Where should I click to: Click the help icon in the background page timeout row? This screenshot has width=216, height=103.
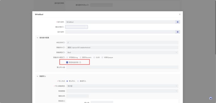point(88,5)
